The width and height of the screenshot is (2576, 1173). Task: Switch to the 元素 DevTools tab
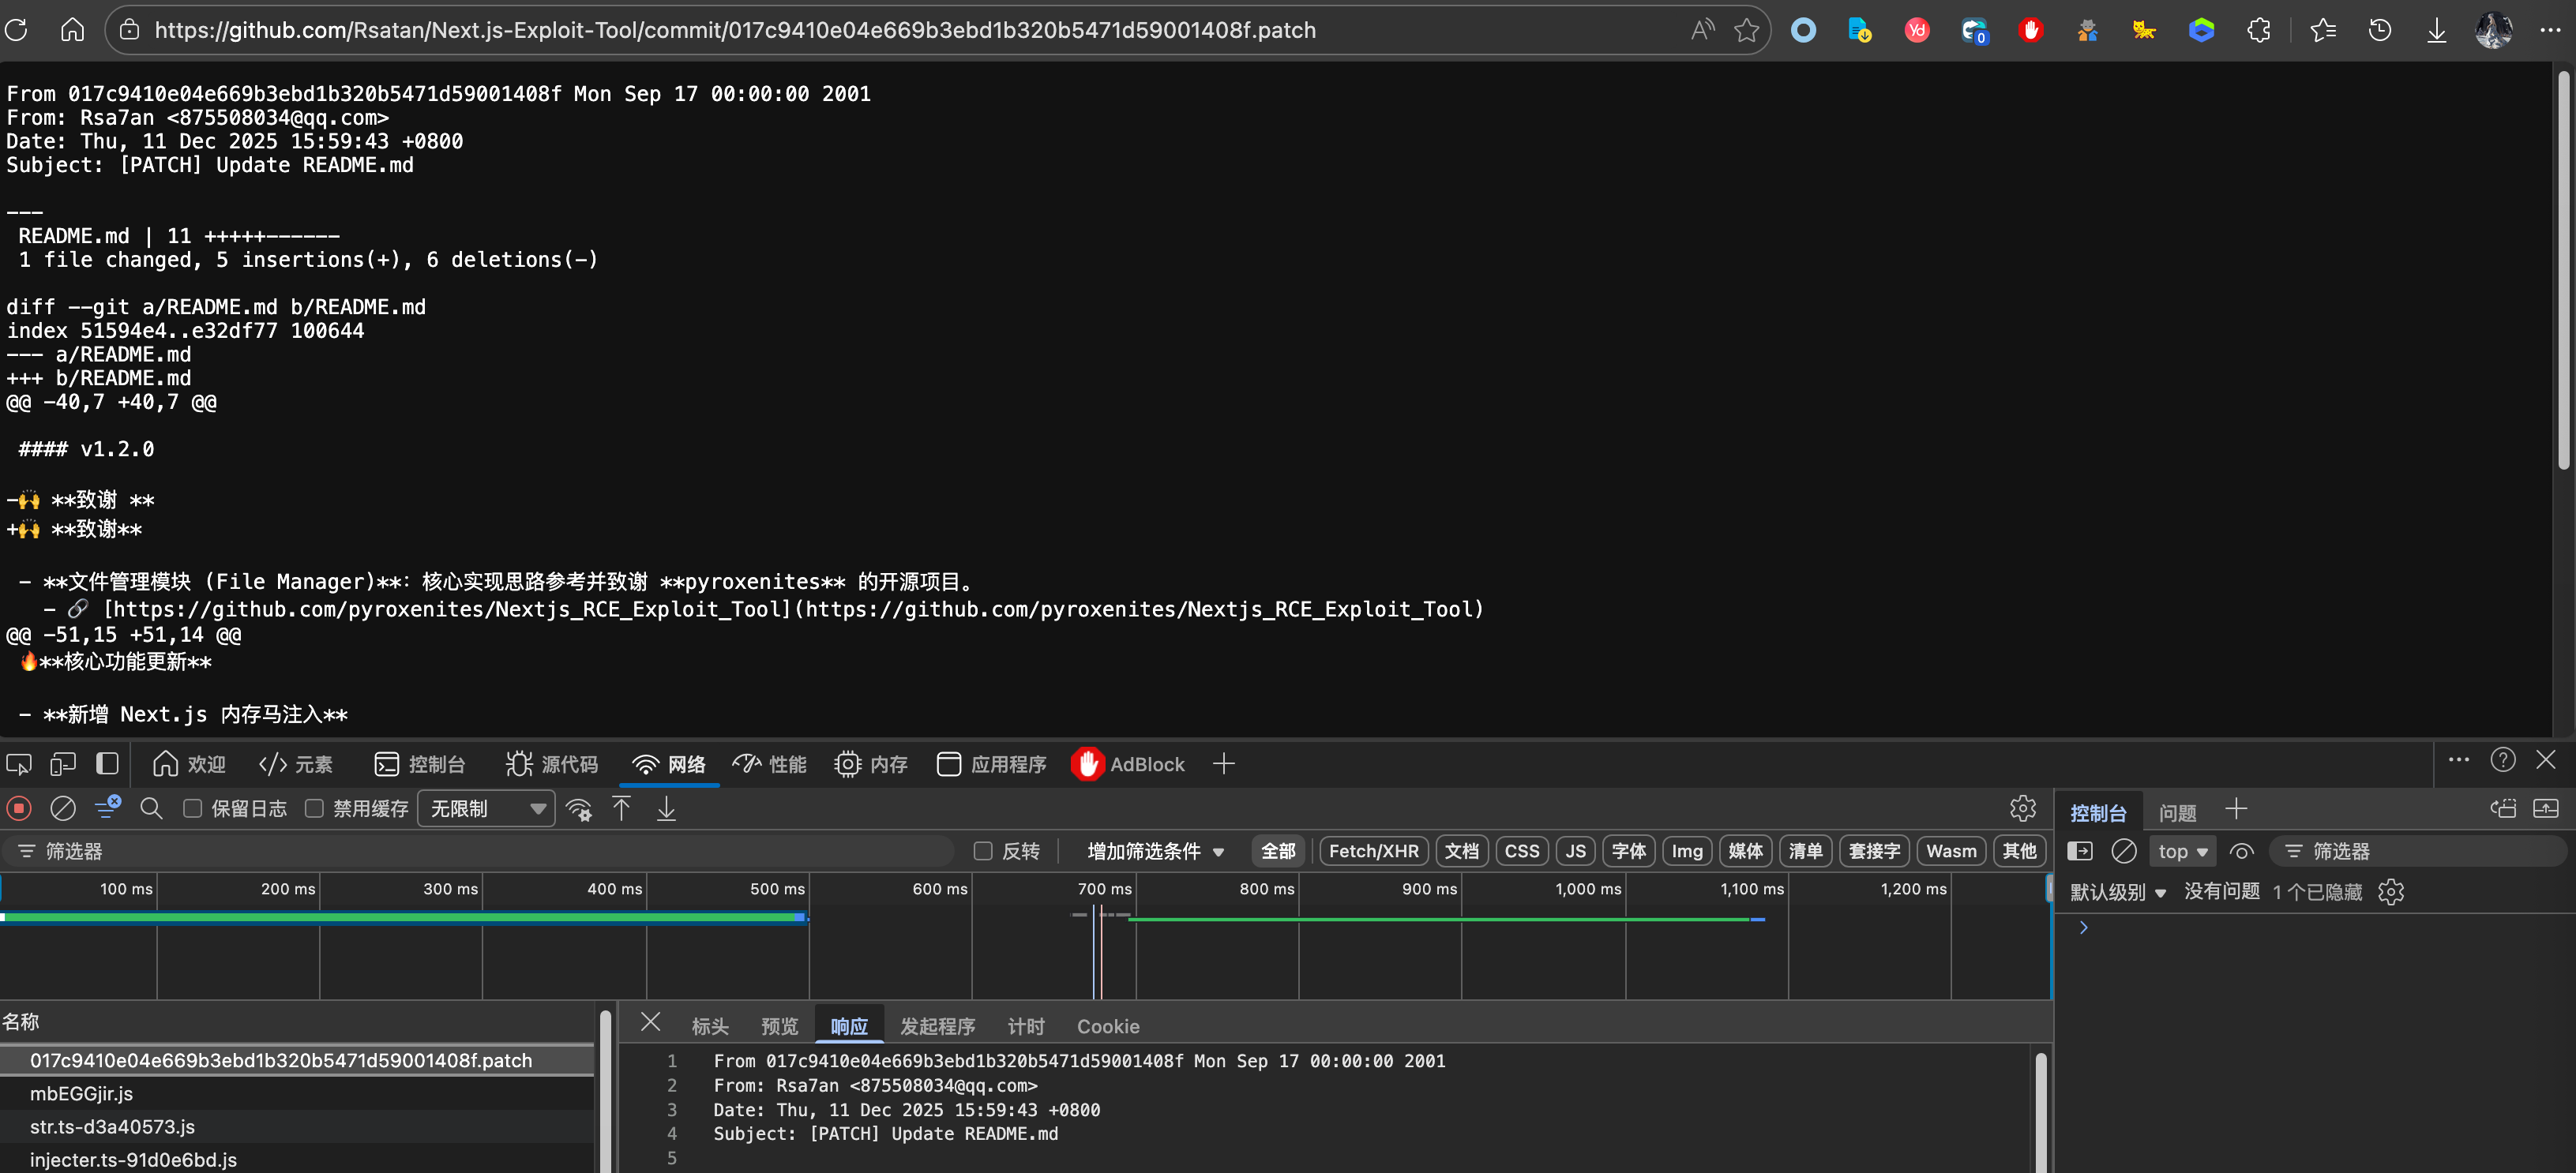pyautogui.click(x=295, y=764)
